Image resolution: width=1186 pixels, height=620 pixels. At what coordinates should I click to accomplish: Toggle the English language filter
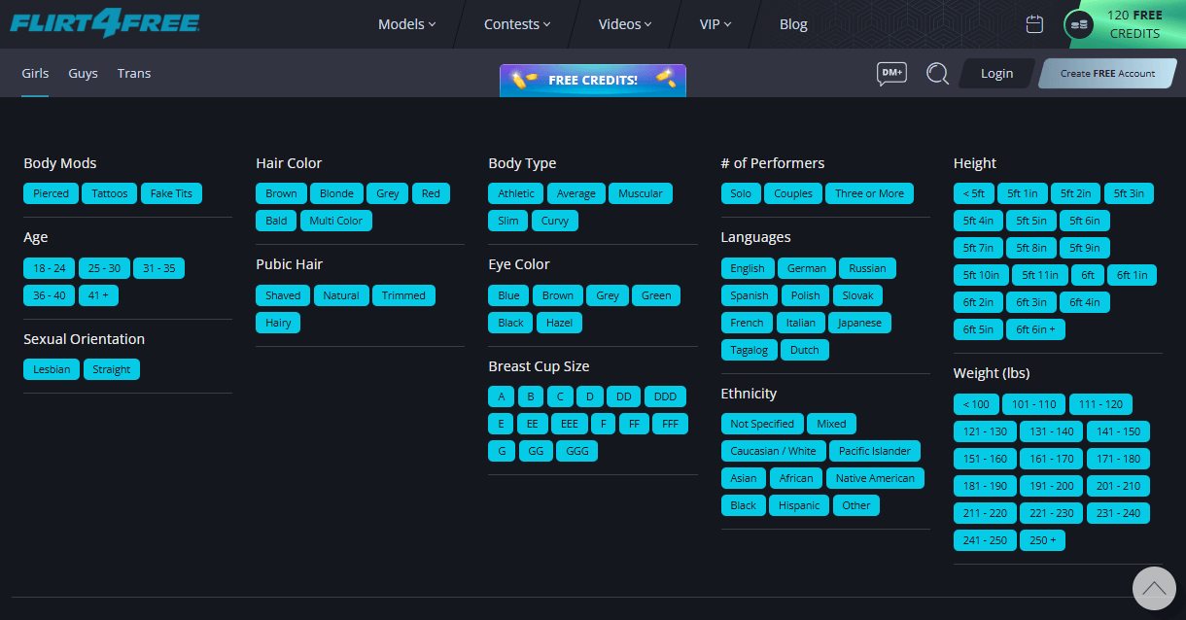tap(748, 268)
